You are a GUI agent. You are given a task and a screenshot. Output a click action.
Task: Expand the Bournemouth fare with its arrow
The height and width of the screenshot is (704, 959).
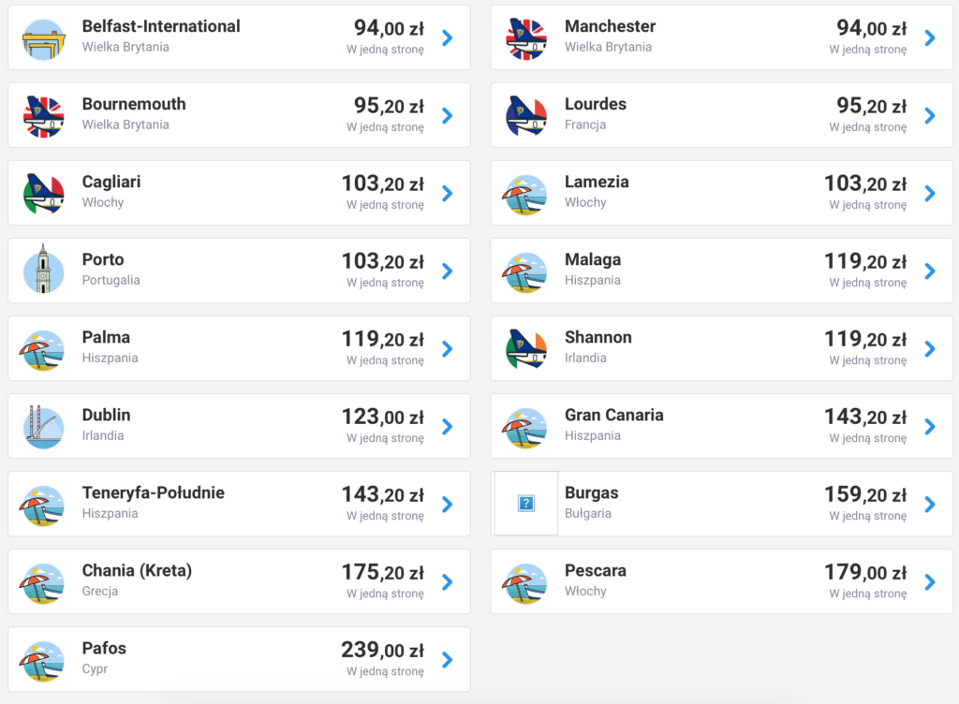point(448,115)
